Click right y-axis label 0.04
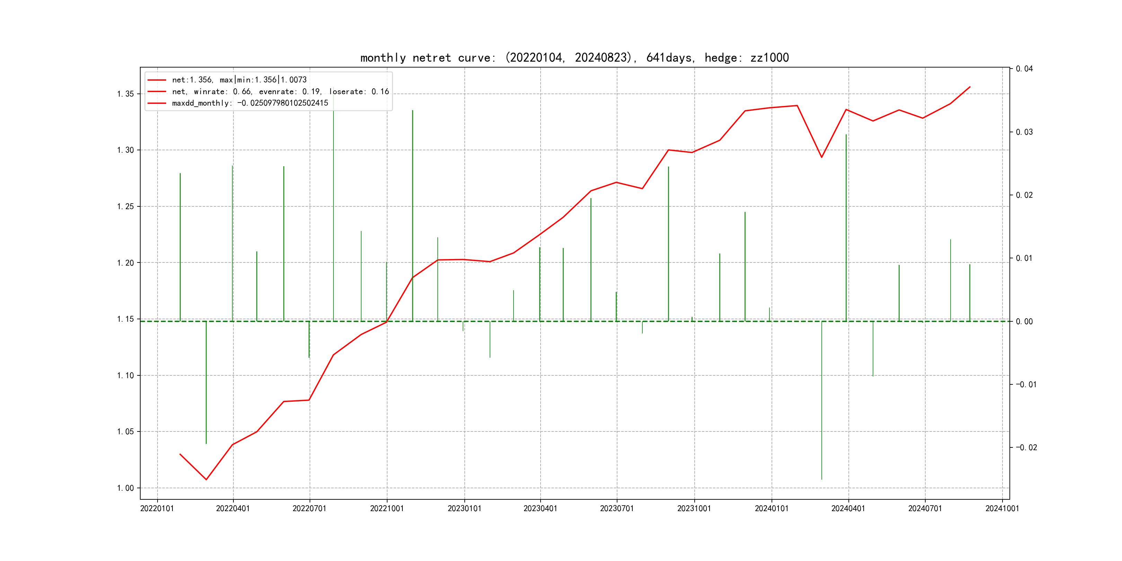The image size is (1122, 561). (x=1024, y=69)
